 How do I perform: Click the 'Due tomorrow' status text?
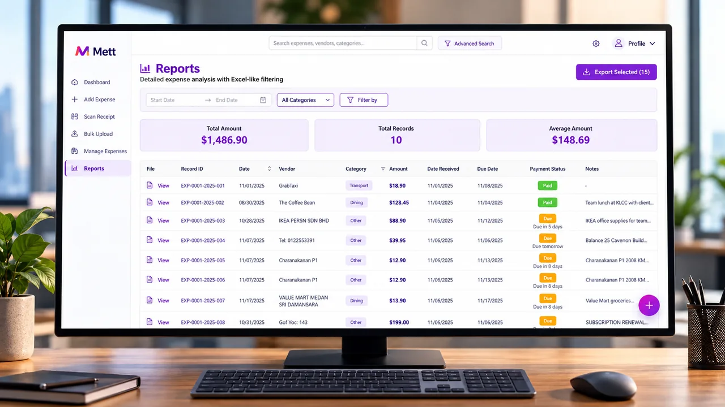coord(547,246)
